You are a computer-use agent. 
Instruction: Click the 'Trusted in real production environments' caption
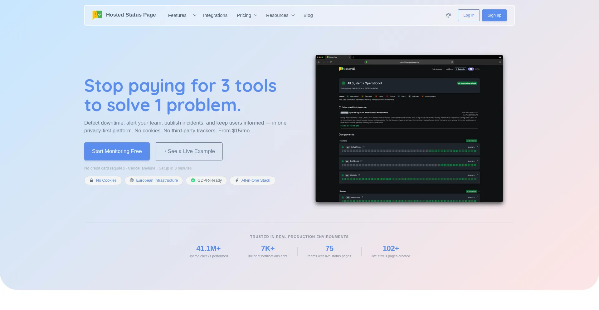[299, 237]
